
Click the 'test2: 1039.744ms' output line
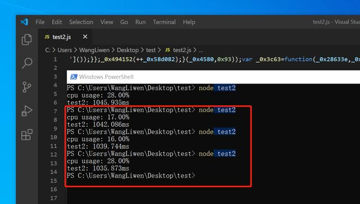(98, 147)
